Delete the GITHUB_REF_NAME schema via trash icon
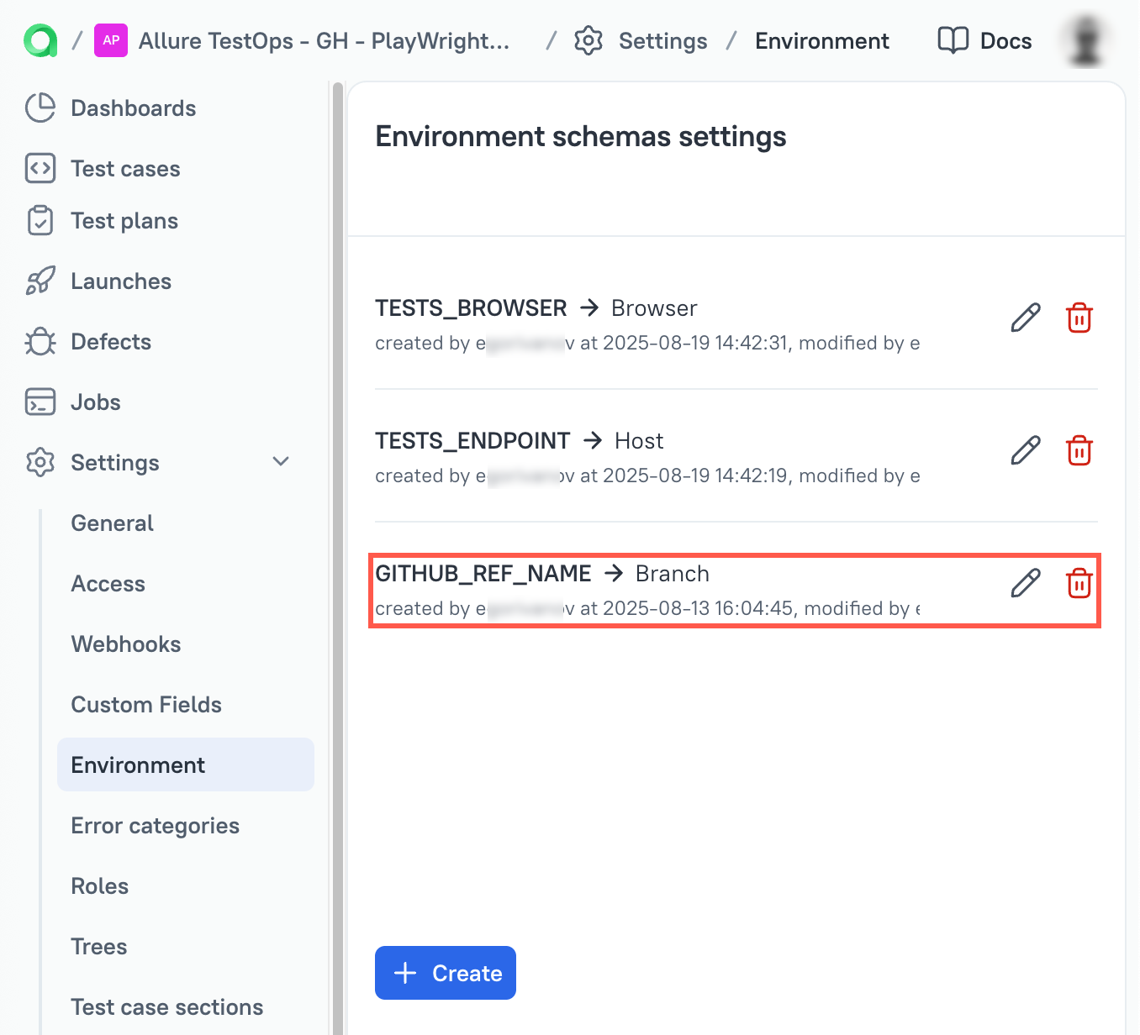 pyautogui.click(x=1079, y=583)
